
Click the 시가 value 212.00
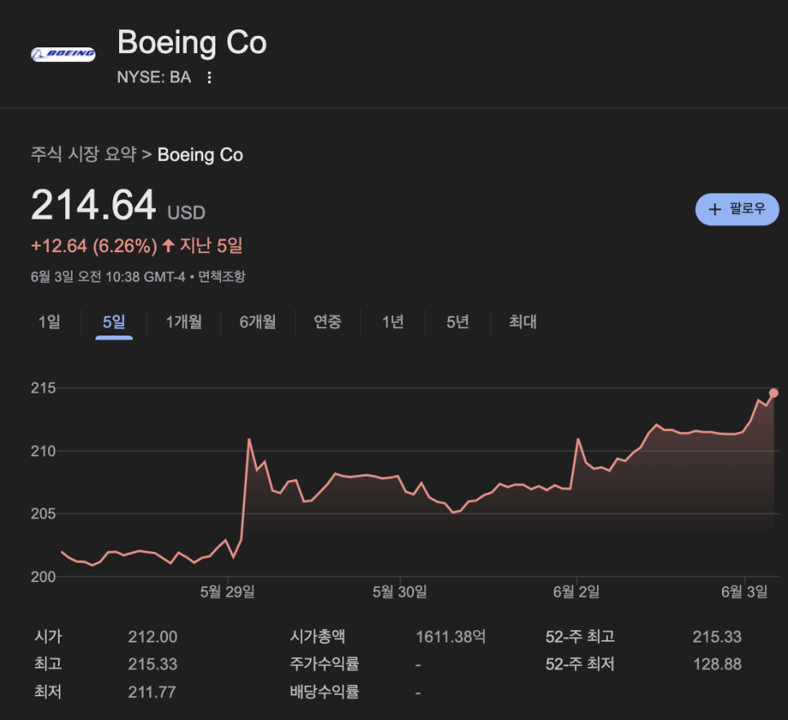pos(153,637)
